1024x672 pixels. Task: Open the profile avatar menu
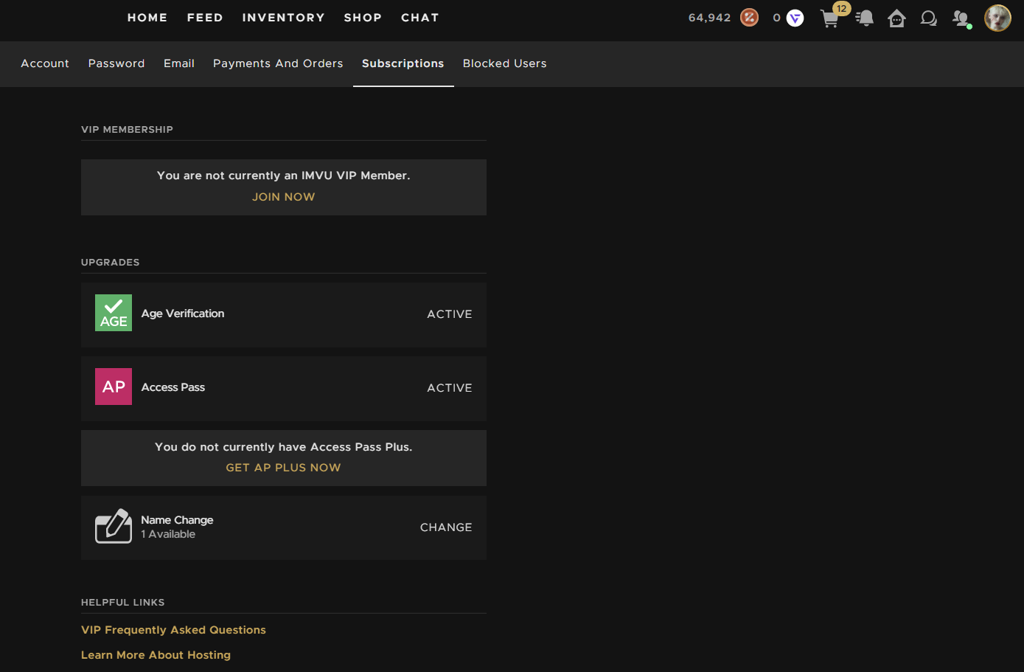point(997,18)
